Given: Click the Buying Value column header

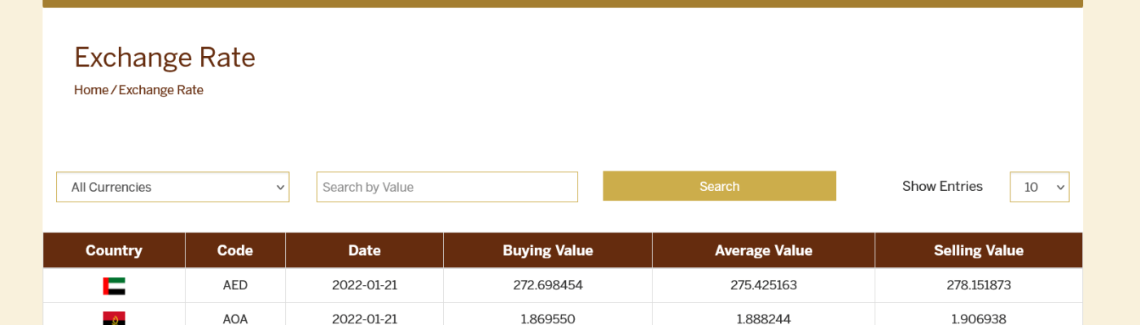Looking at the screenshot, I should (x=548, y=250).
